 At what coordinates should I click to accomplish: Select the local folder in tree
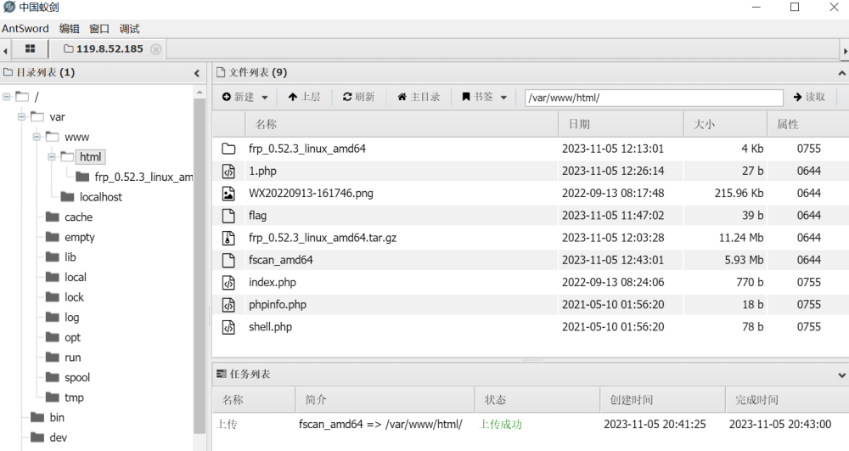(x=76, y=277)
